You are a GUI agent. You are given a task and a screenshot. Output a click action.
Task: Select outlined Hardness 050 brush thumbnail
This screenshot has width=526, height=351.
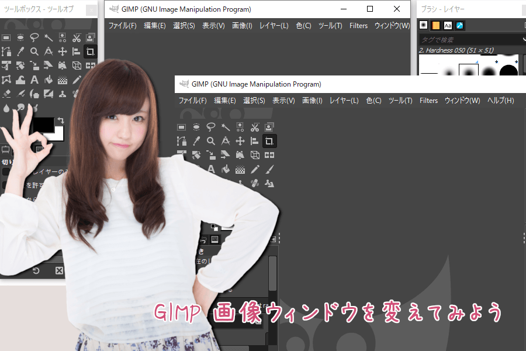tap(469, 70)
